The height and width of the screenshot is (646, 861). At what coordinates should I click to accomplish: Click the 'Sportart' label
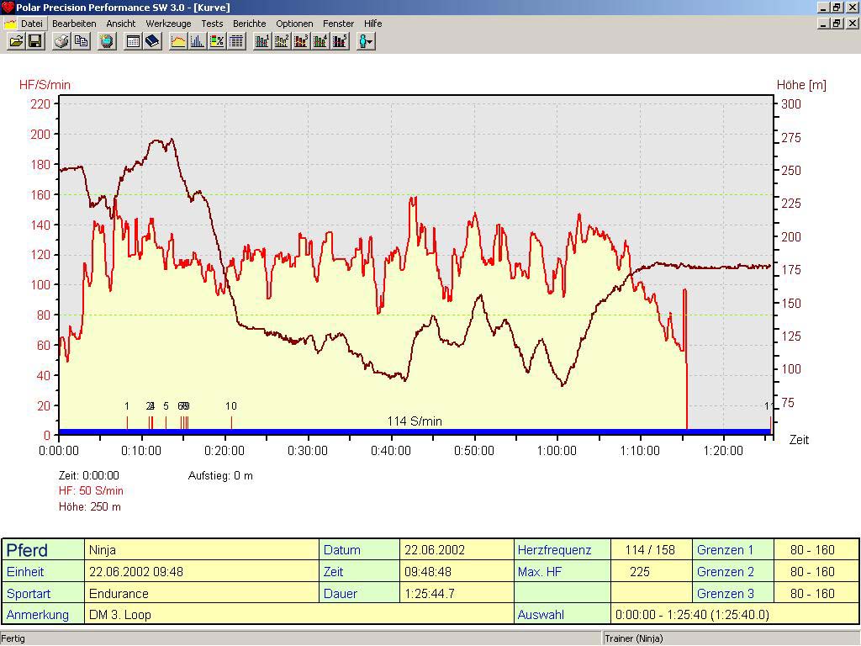(x=29, y=594)
